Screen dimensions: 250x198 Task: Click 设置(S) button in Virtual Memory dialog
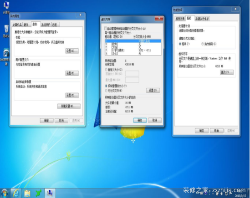click(153, 91)
